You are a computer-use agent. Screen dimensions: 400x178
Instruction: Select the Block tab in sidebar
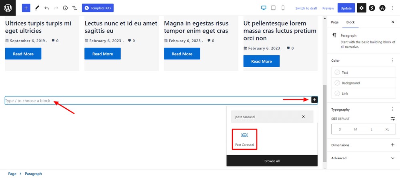click(350, 22)
